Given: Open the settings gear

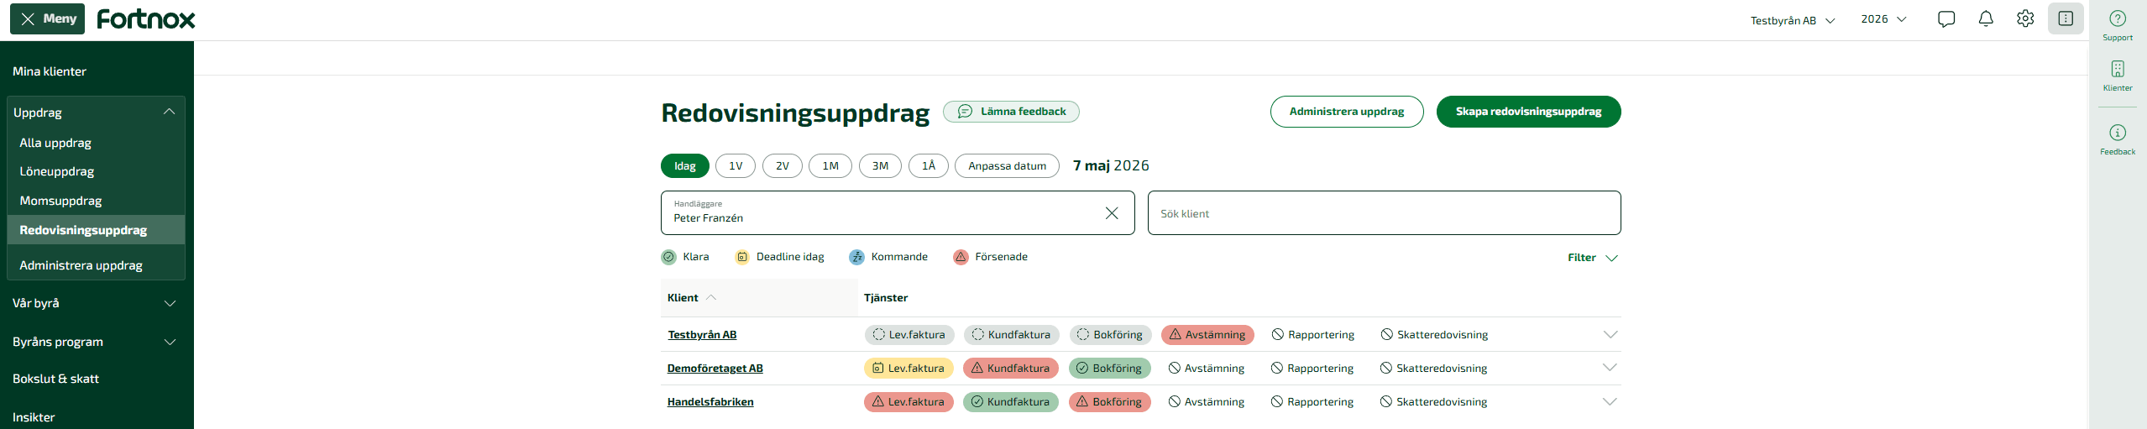Looking at the screenshot, I should [x=2025, y=18].
